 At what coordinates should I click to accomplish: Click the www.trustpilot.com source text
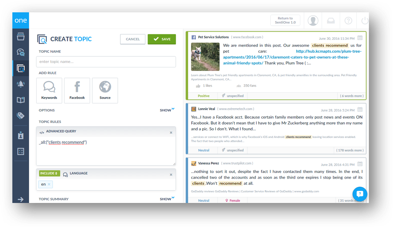click(237, 163)
